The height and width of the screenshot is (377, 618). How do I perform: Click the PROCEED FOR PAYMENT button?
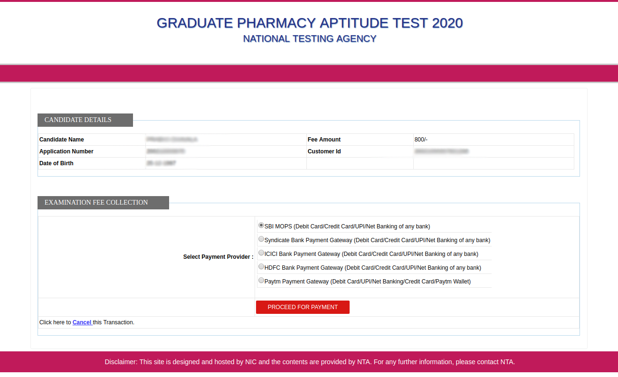tap(303, 307)
